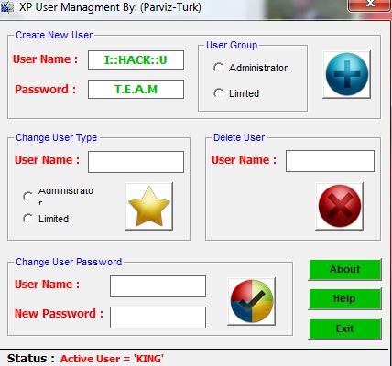392x366 pixels.
Task: Open the green About button
Action: [345, 270]
